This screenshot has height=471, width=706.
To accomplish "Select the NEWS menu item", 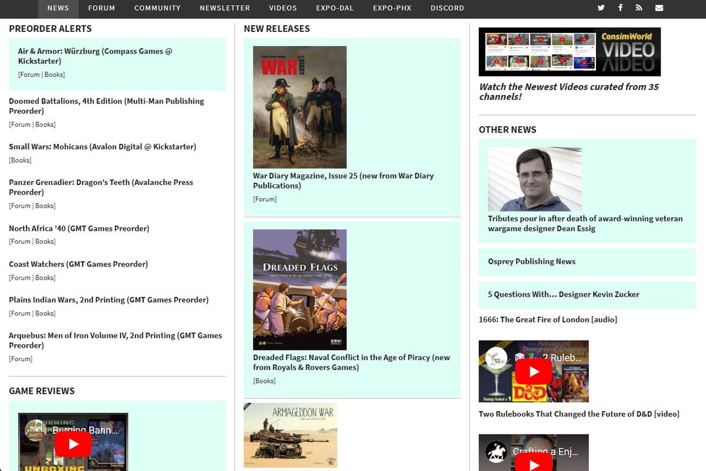I will point(58,8).
